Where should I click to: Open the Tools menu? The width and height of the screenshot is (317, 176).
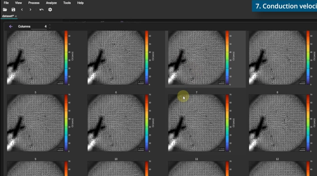point(67,3)
